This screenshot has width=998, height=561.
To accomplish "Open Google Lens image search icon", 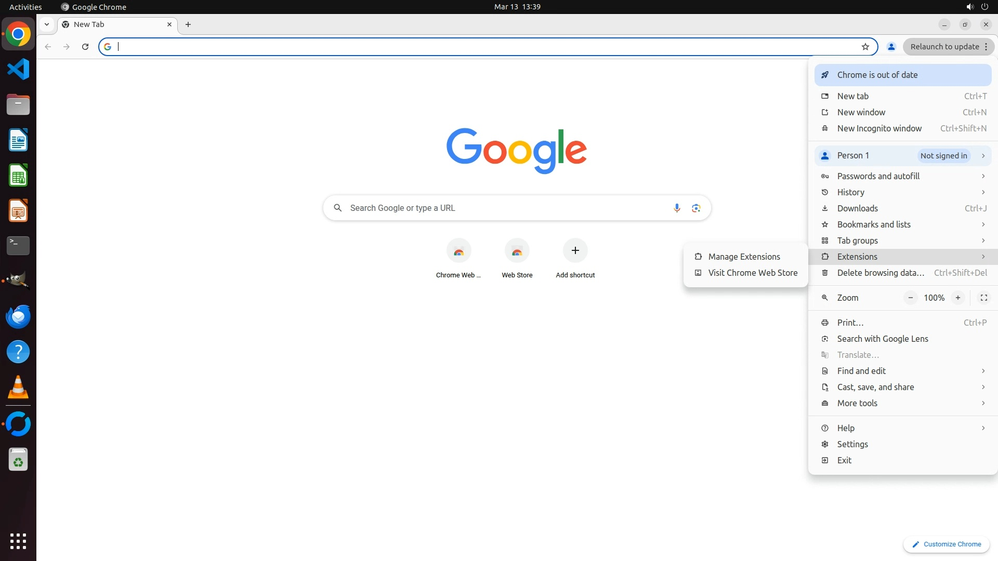I will [696, 208].
